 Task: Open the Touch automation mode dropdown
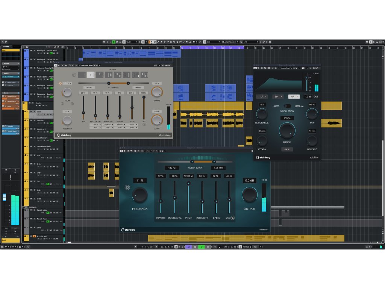coord(132,42)
